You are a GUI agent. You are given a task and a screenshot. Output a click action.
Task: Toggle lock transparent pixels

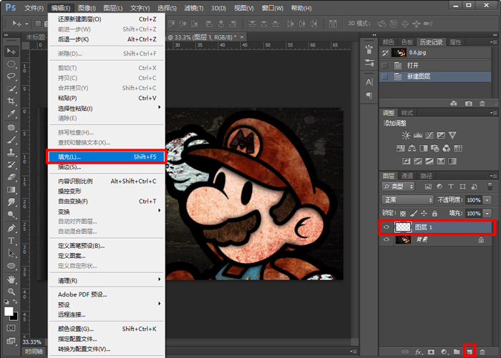point(403,214)
